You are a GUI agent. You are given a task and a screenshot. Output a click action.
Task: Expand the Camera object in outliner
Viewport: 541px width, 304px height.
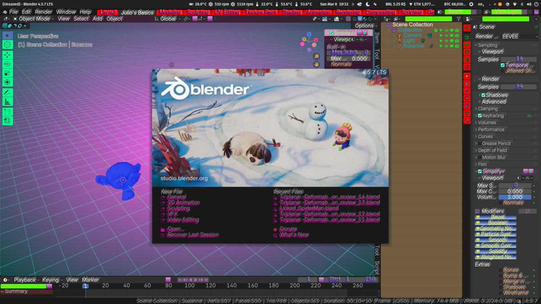click(394, 35)
